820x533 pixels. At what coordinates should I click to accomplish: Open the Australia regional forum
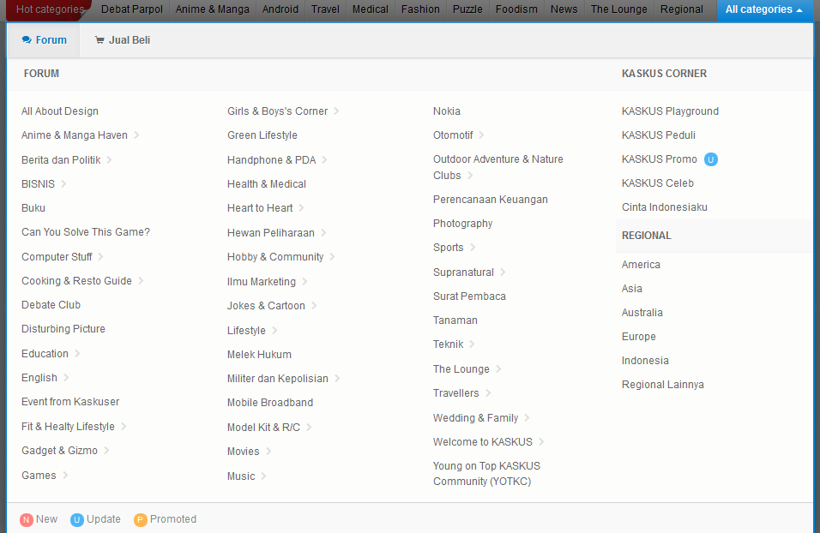[x=642, y=313]
